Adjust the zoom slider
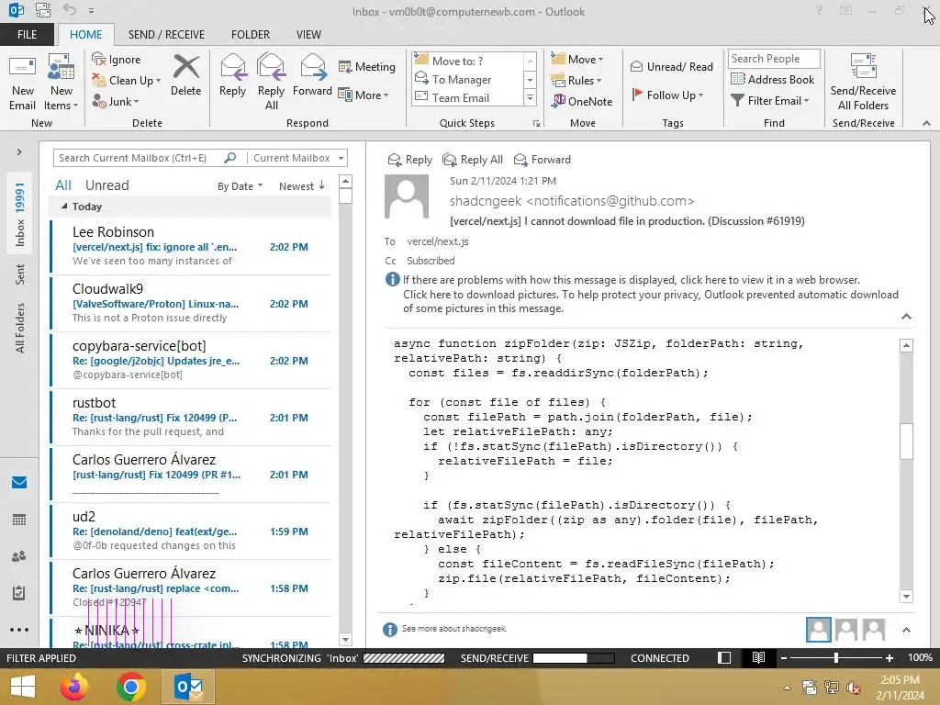The height and width of the screenshot is (705, 940). (835, 657)
